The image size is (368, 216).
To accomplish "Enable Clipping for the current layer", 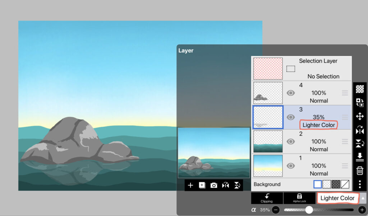I will point(267,198).
